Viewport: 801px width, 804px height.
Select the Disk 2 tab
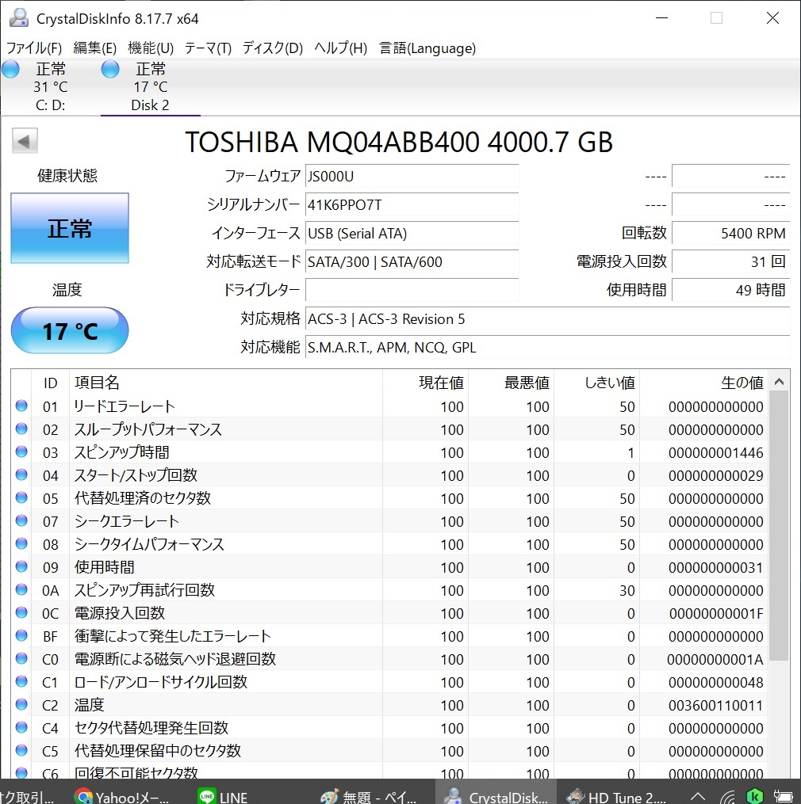[151, 87]
